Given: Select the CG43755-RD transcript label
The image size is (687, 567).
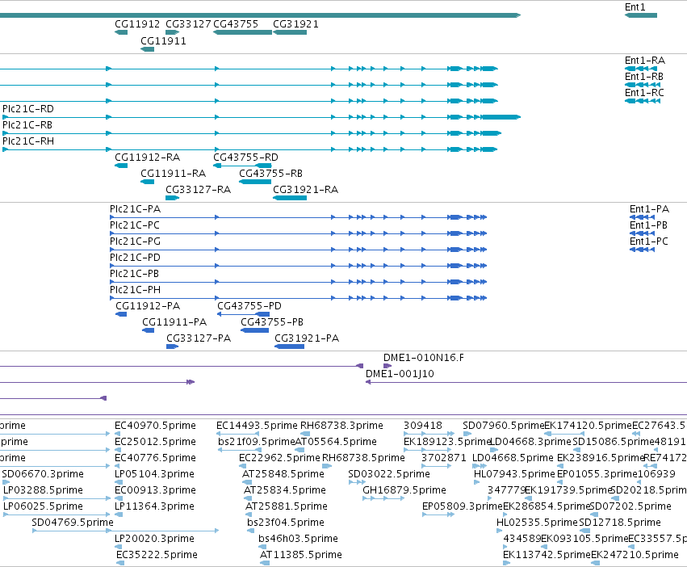Looking at the screenshot, I should [245, 157].
